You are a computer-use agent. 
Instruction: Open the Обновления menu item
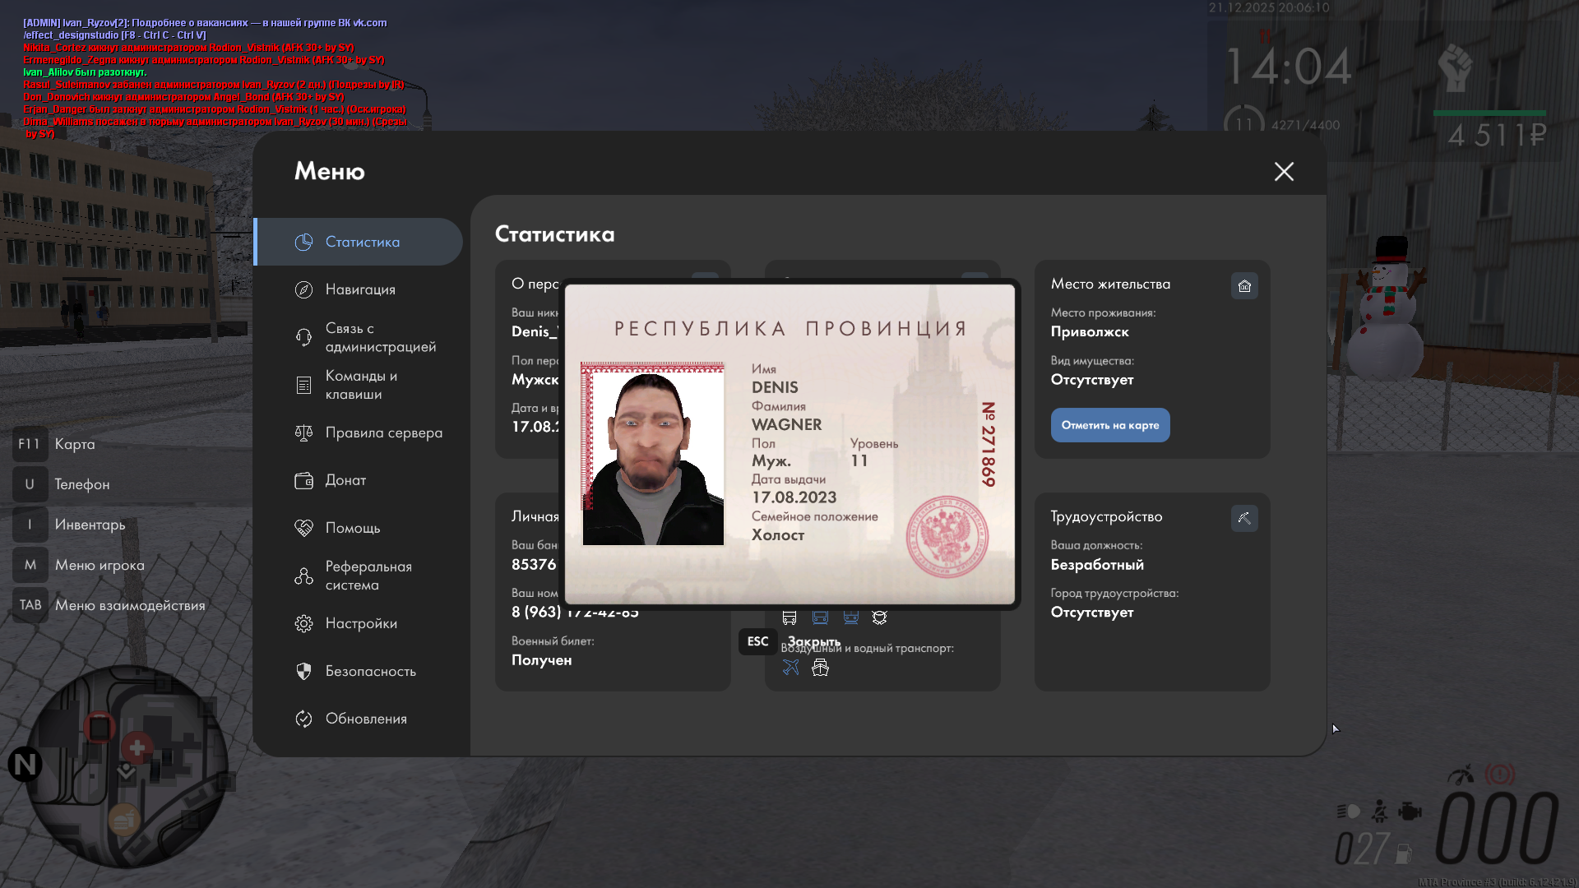point(366,719)
